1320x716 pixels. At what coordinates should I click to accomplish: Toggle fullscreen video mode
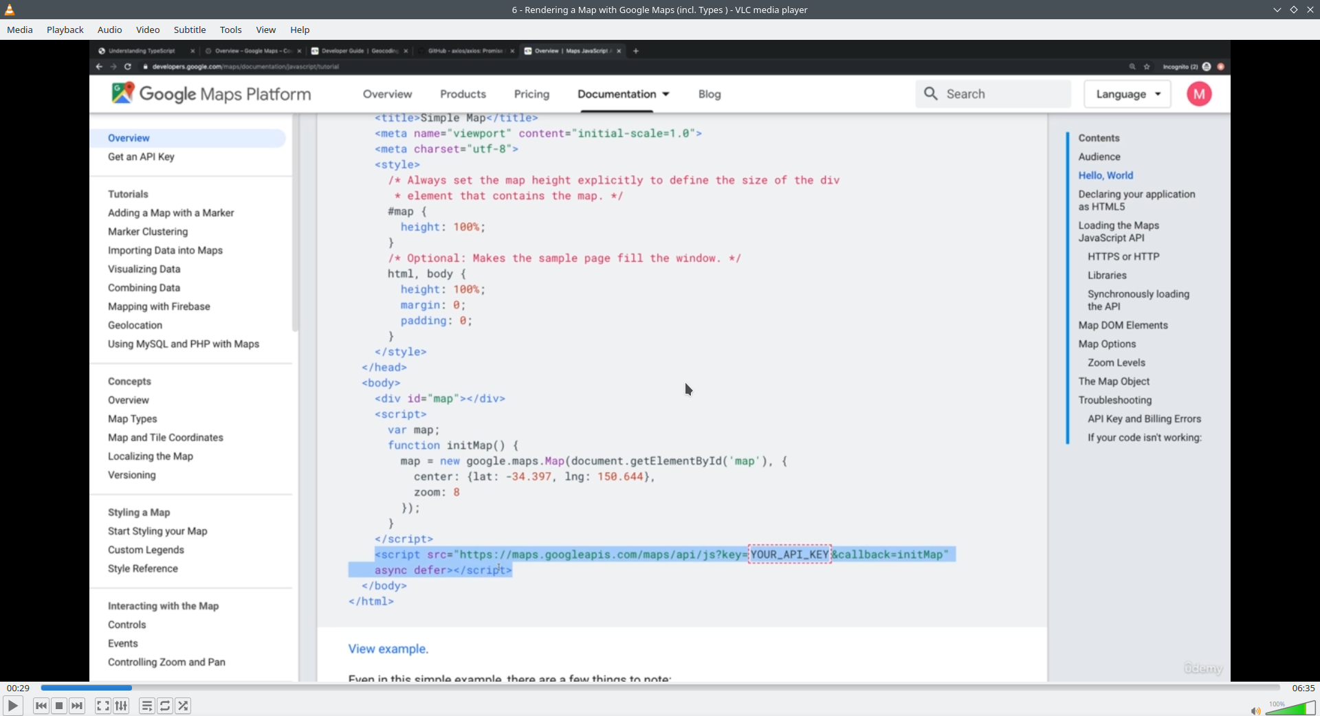[102, 706]
